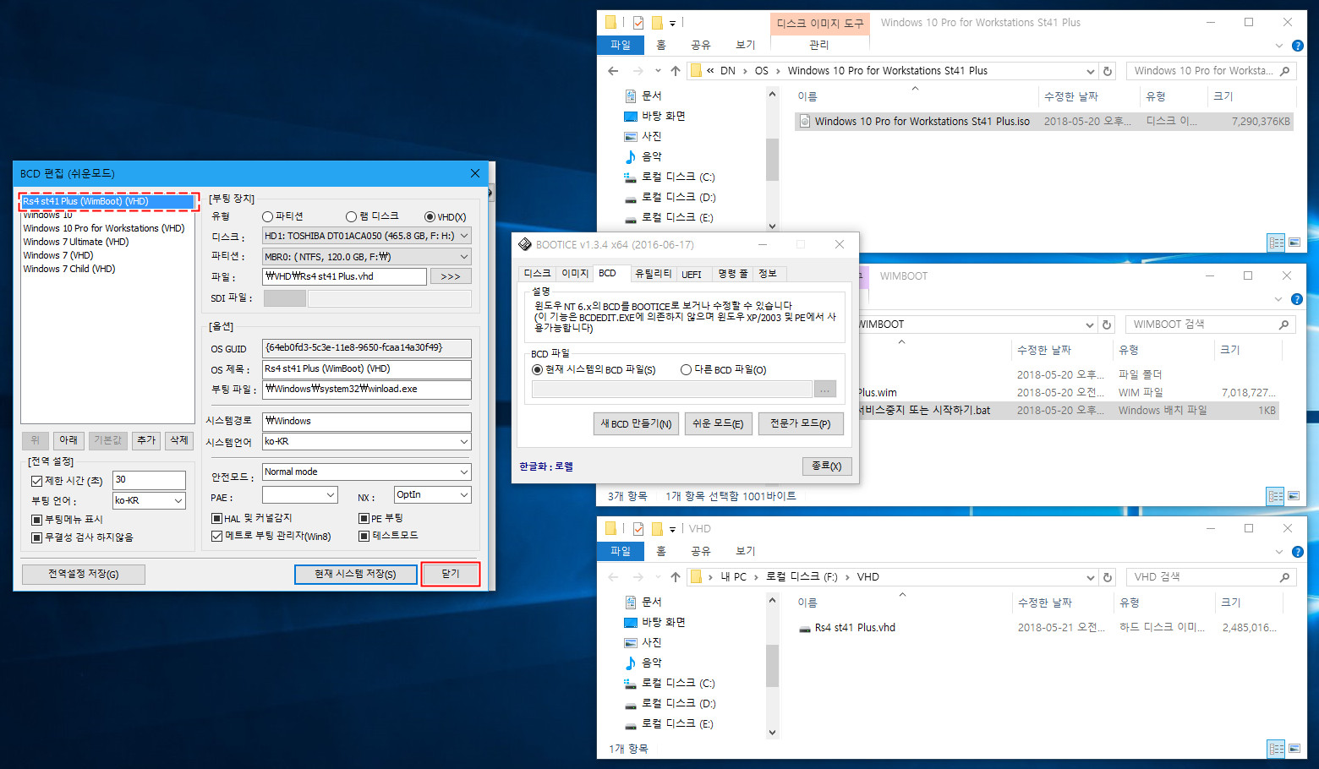
Task: Toggle the HAL 및 커널감지 checkbox
Action: (x=216, y=518)
